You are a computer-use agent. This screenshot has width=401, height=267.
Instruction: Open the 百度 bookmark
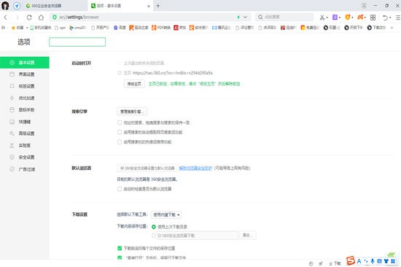(120, 28)
